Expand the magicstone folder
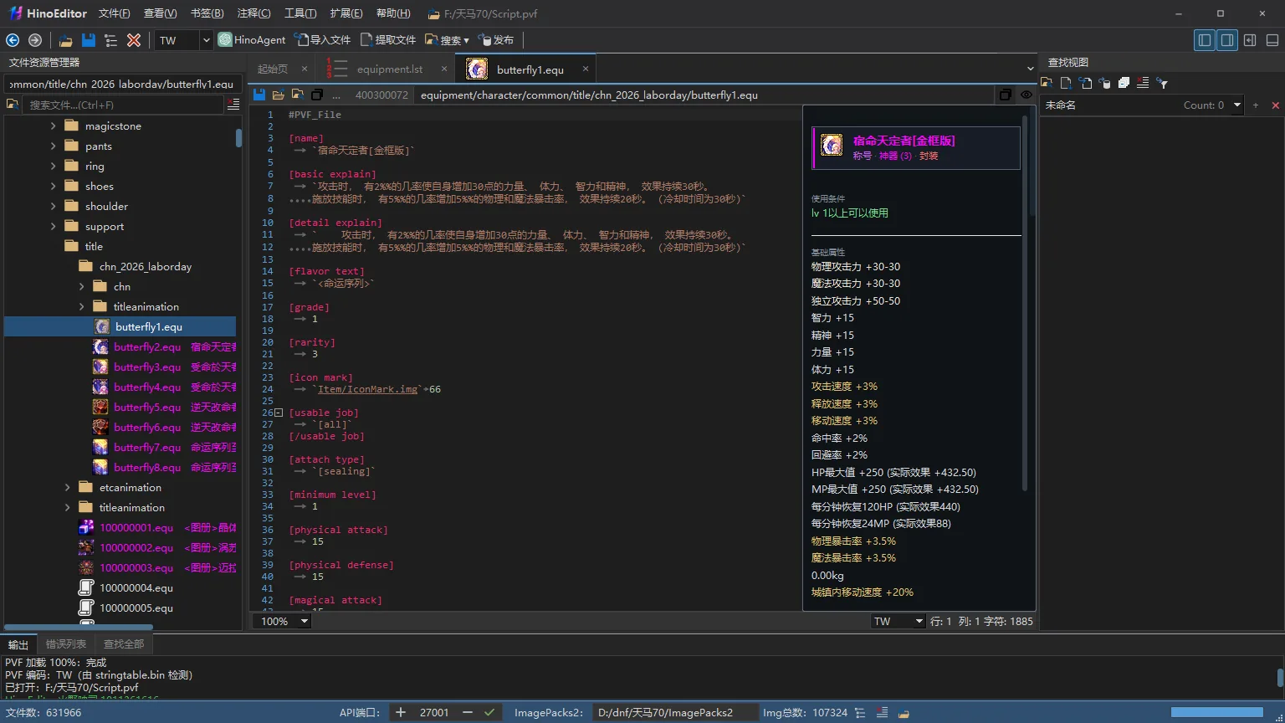 coord(54,126)
